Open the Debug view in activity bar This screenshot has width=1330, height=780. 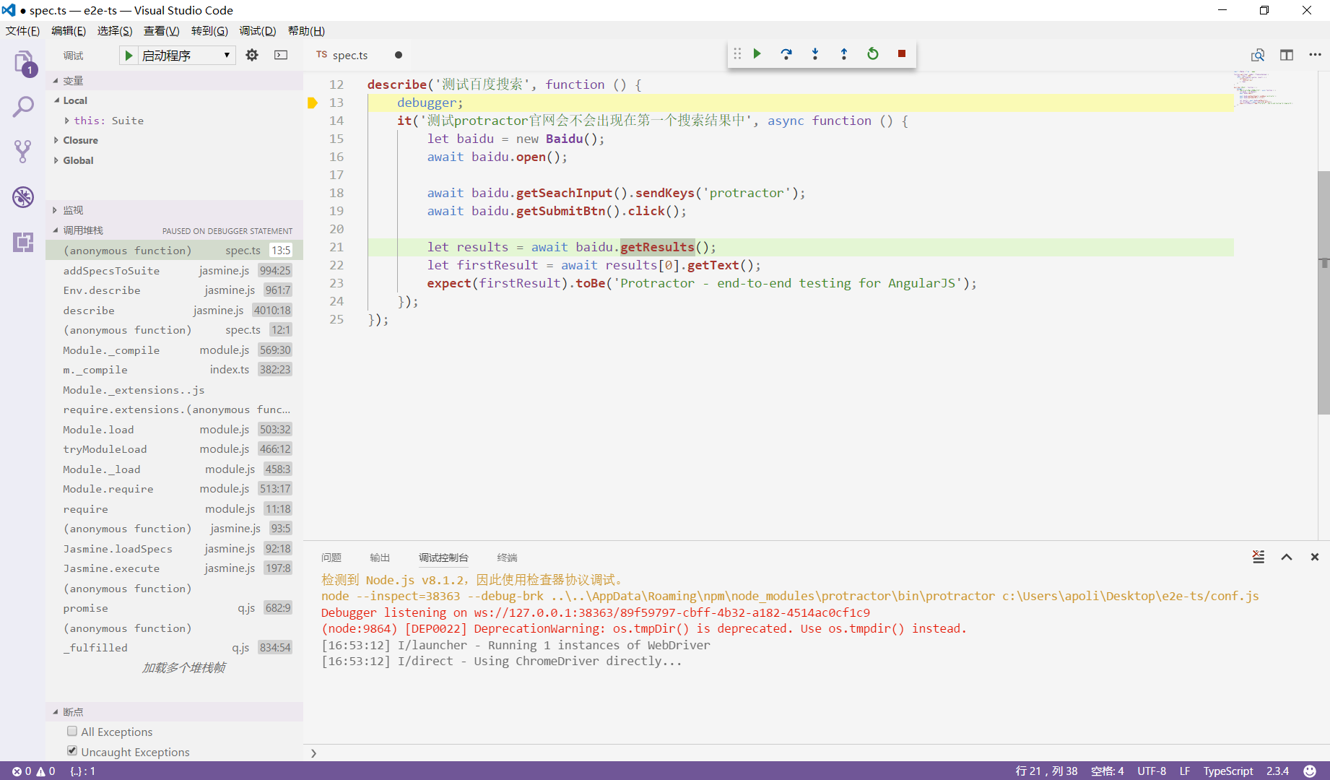[23, 196]
